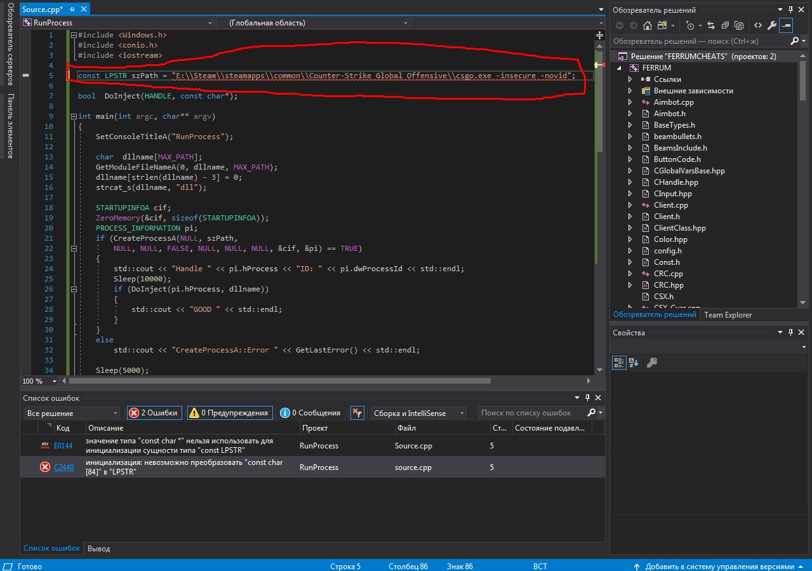Viewport: 812px width, 571px height.
Task: Select CRC.hpp in Solution Explorer
Action: 669,285
